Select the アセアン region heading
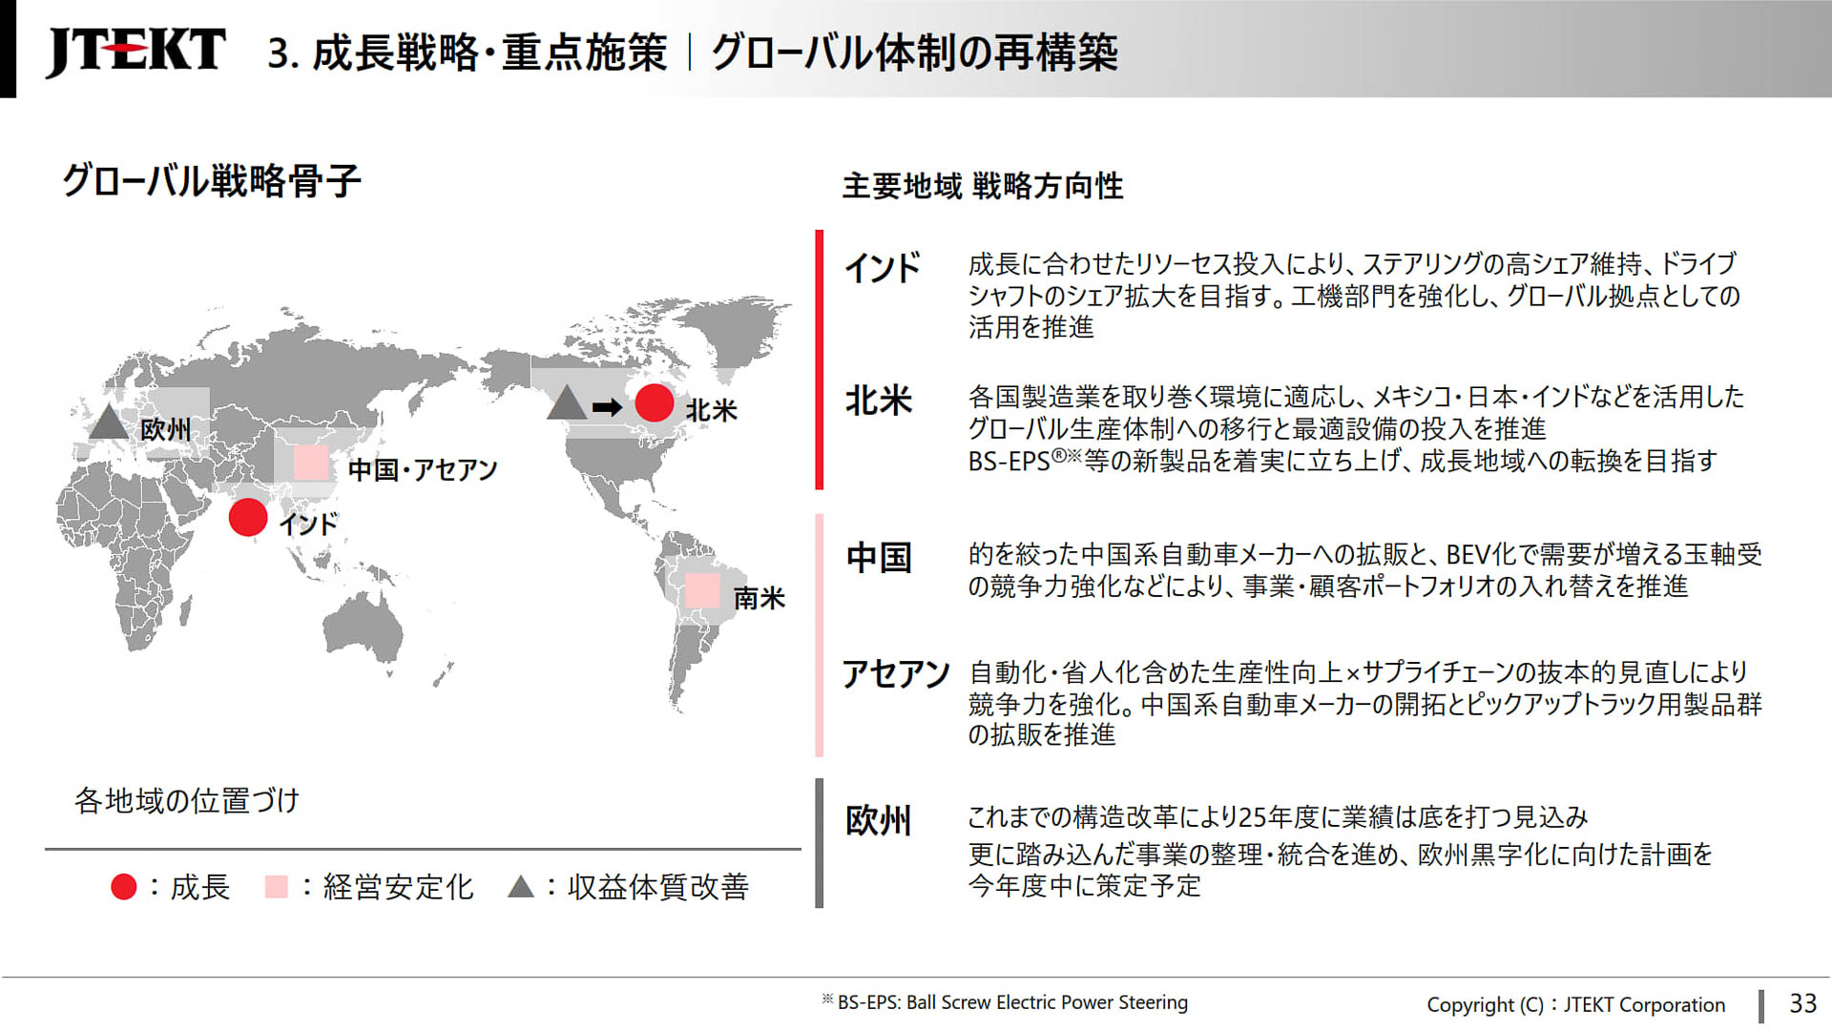Image resolution: width=1832 pixels, height=1030 pixels. (895, 674)
